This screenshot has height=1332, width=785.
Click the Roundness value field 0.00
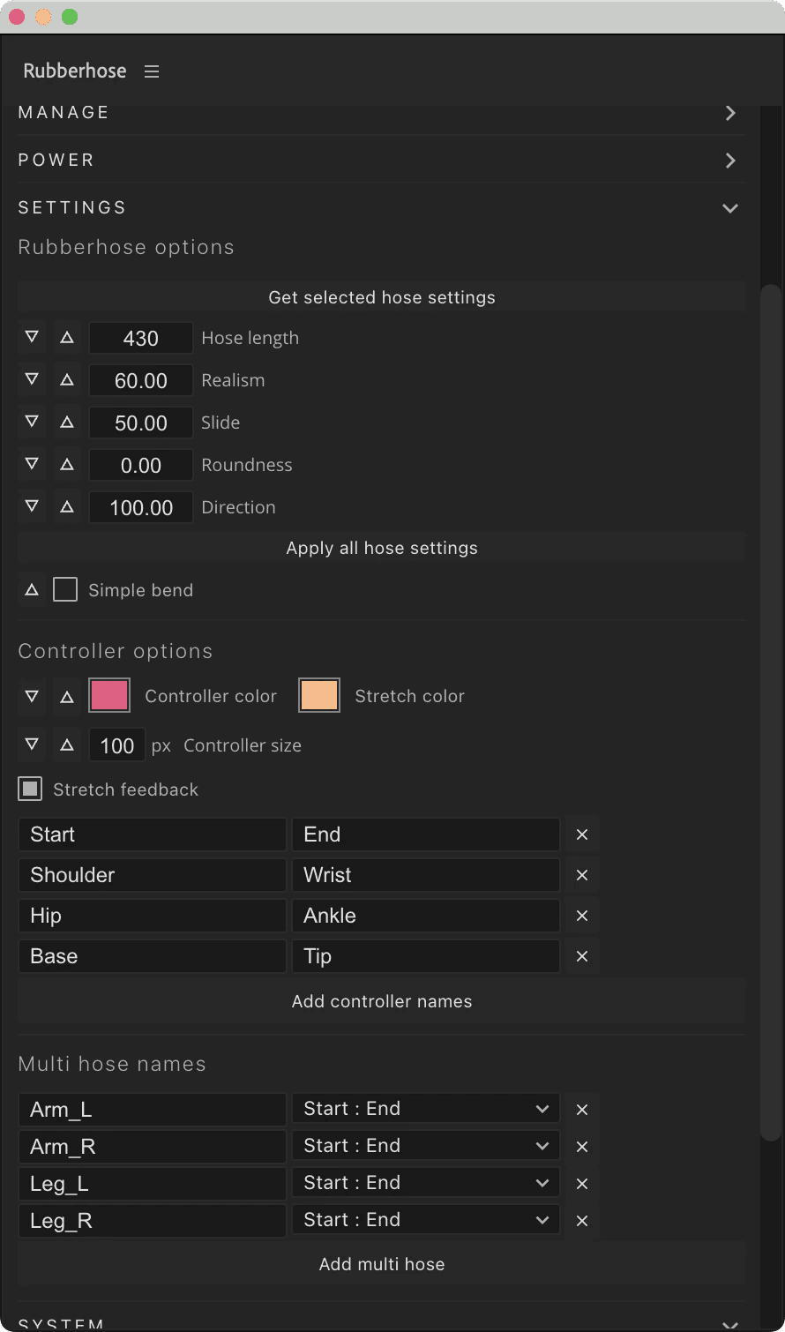141,465
